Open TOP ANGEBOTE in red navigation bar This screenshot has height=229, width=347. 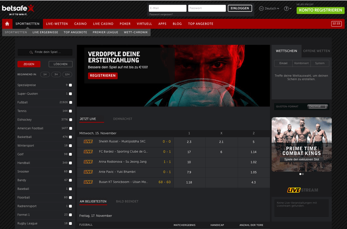(x=201, y=23)
